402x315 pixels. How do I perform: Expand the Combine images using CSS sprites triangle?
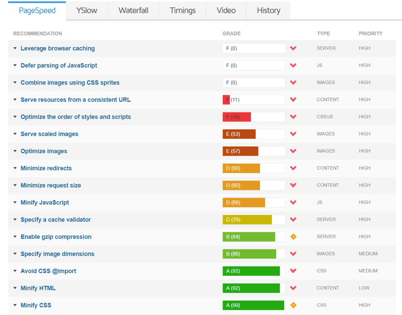tap(15, 83)
